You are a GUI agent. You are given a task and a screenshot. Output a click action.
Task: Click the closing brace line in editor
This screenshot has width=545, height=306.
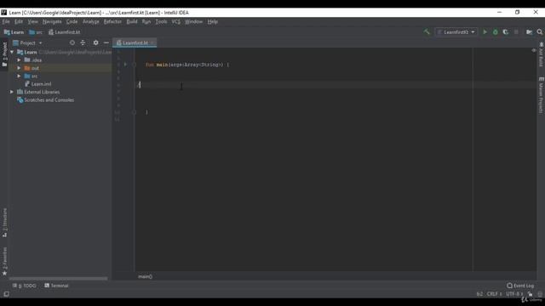[x=146, y=112]
